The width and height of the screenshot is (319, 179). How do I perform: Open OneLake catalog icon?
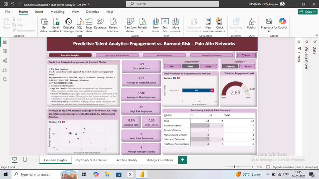[x=69, y=21]
